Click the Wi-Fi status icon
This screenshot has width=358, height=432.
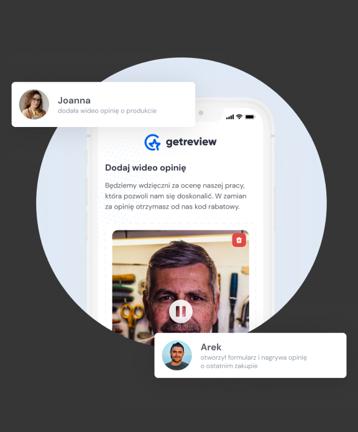pos(239,117)
